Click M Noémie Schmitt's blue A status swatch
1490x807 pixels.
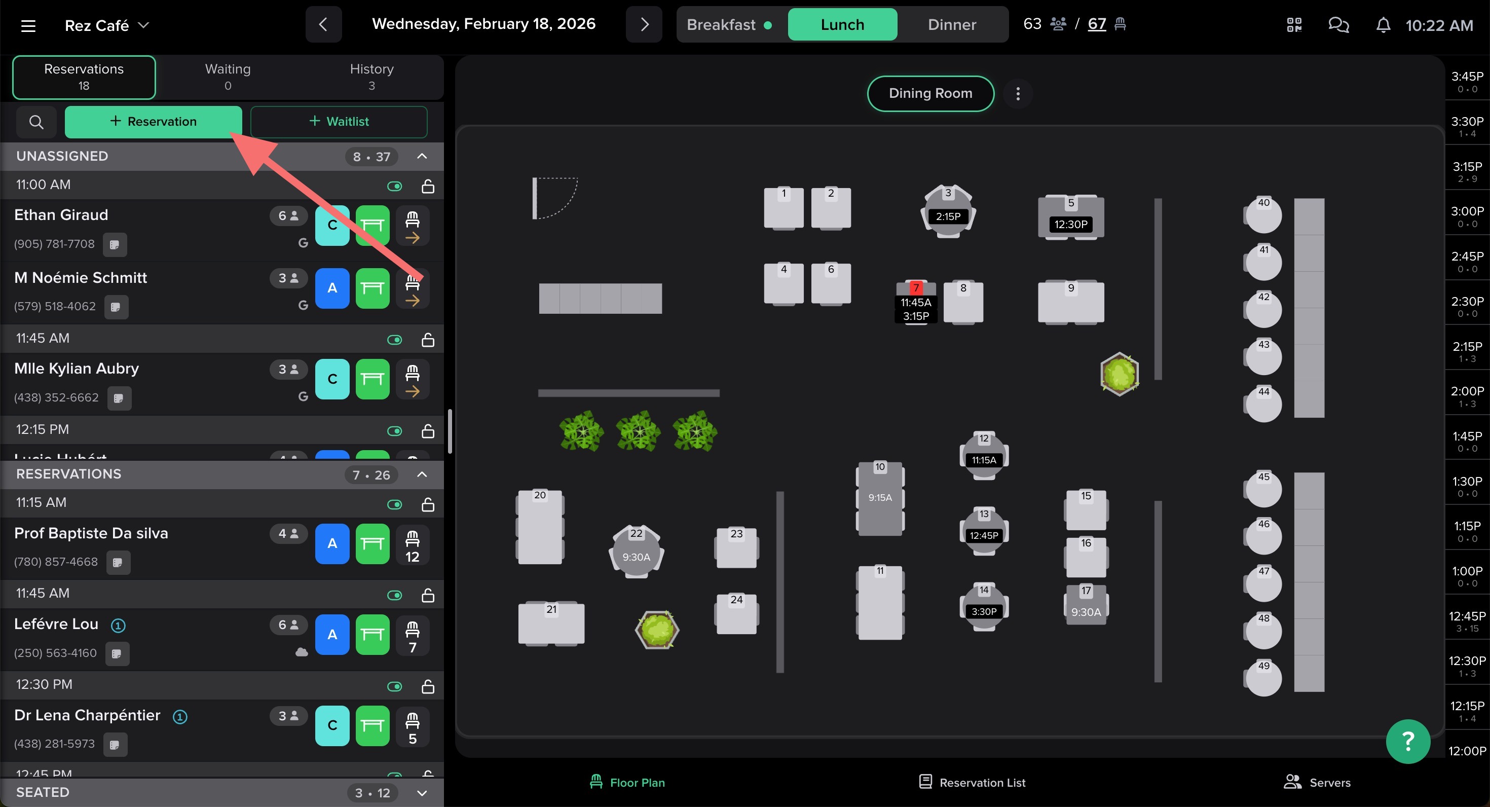point(332,288)
